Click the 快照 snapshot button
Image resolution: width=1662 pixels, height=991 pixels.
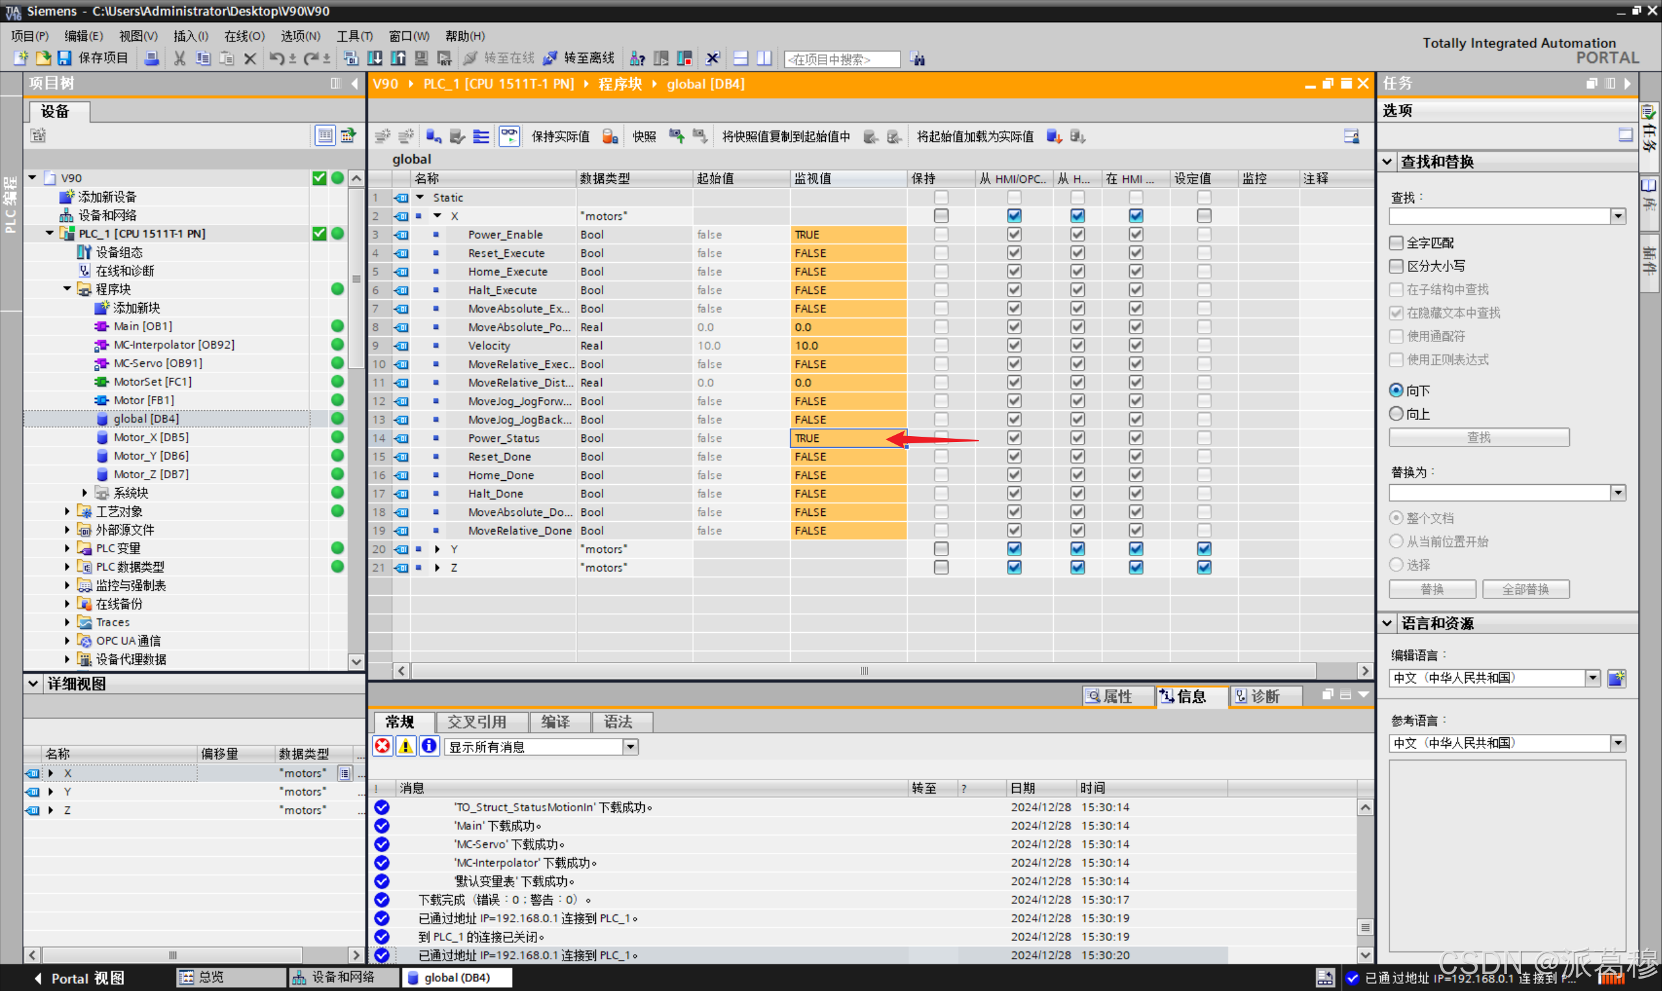click(644, 137)
